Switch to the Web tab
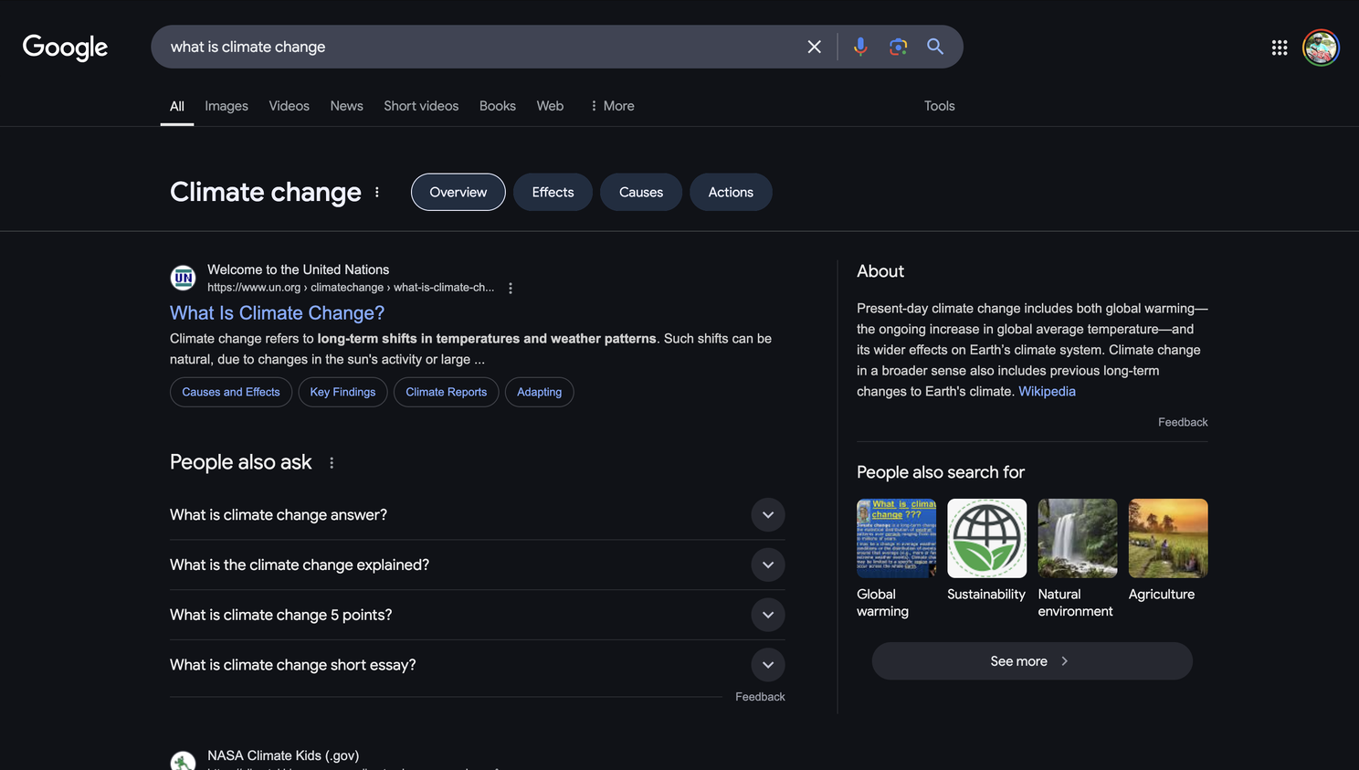1359x770 pixels. [x=550, y=106]
